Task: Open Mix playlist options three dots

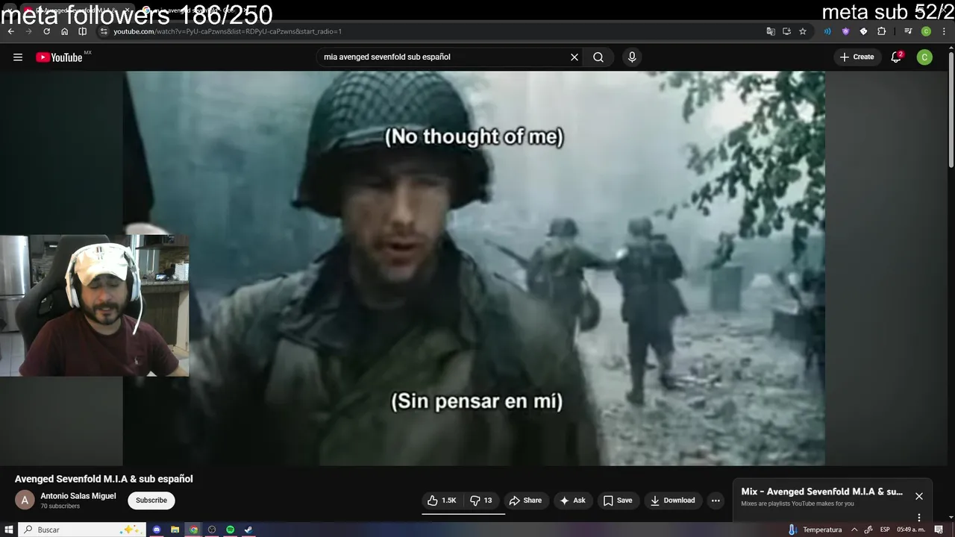Action: (919, 518)
